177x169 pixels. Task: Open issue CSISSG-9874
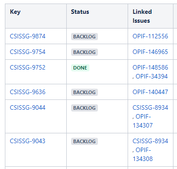pyautogui.click(x=28, y=36)
